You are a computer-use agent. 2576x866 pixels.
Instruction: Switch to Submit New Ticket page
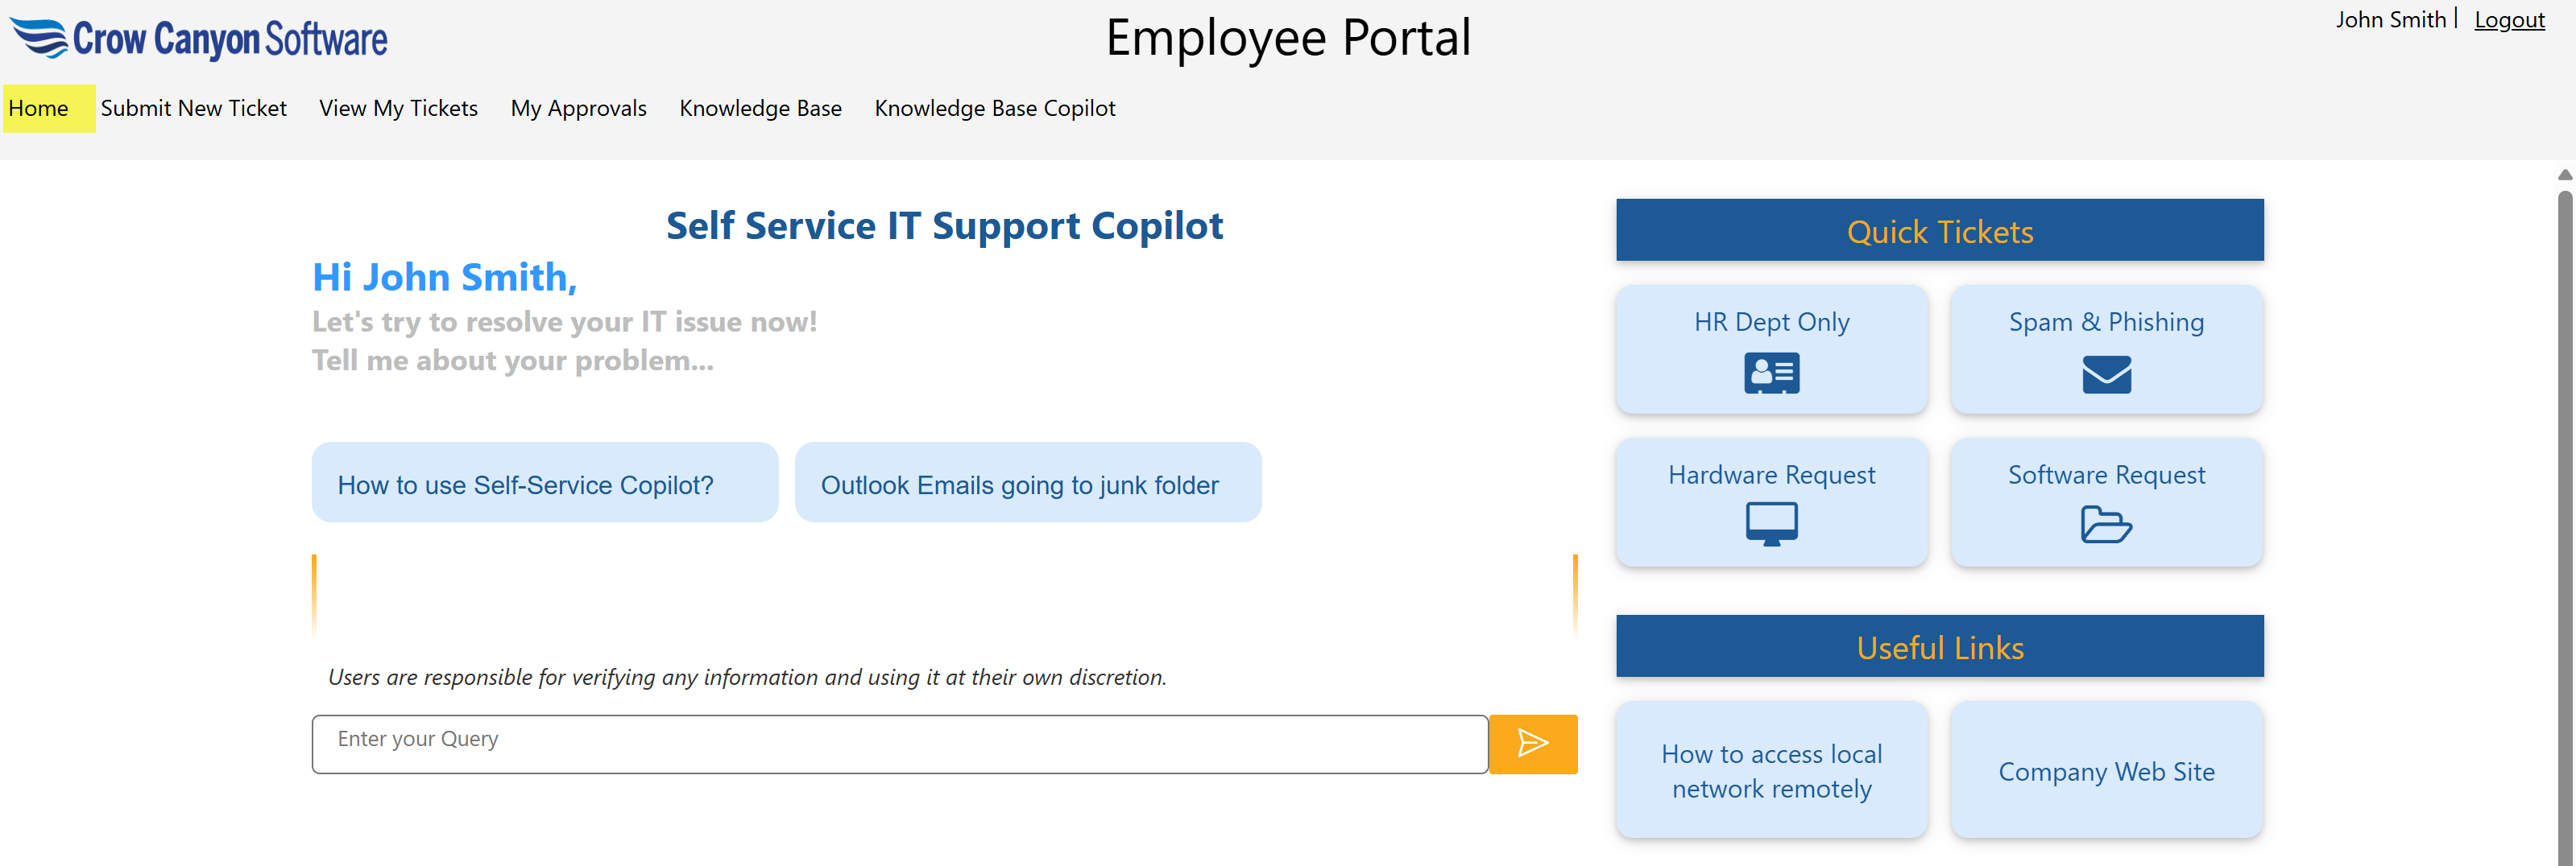point(193,108)
